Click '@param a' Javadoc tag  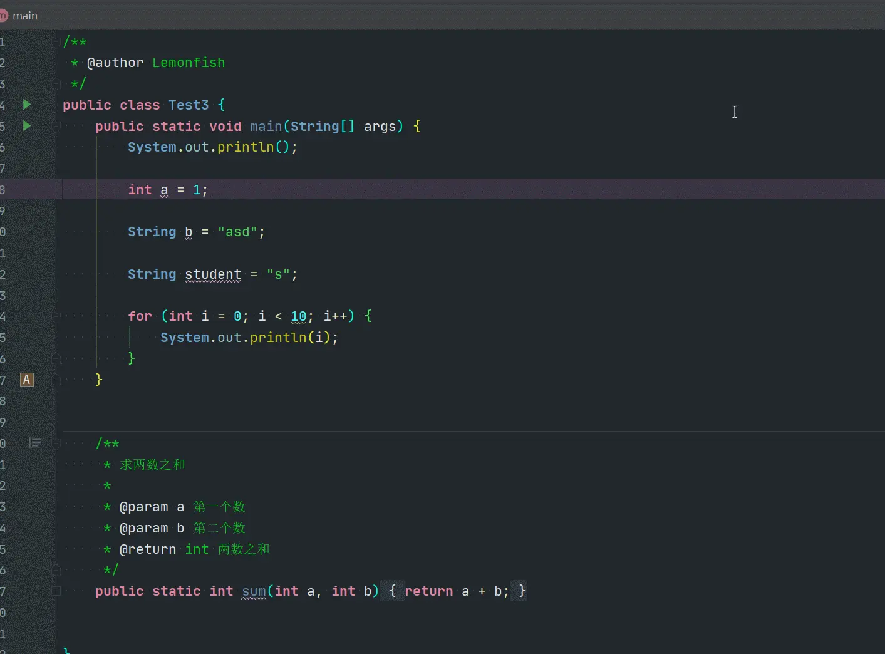click(x=152, y=507)
